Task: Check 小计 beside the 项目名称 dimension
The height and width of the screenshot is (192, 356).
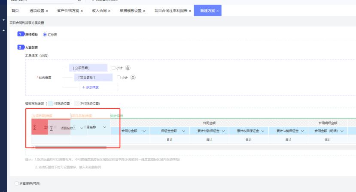Action: coord(119,78)
